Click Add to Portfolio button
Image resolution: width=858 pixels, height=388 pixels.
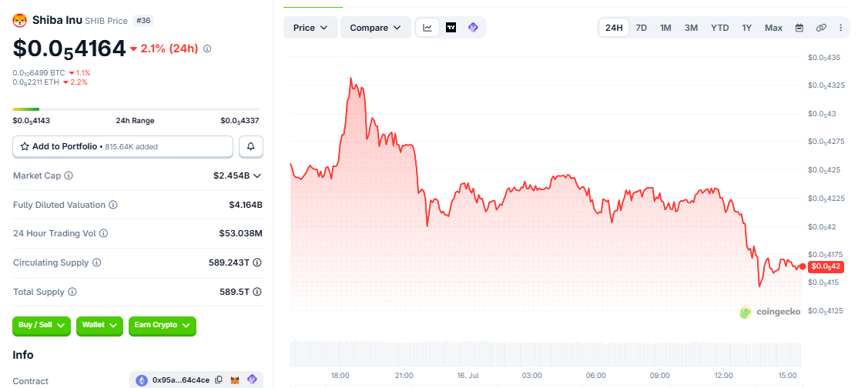[123, 147]
